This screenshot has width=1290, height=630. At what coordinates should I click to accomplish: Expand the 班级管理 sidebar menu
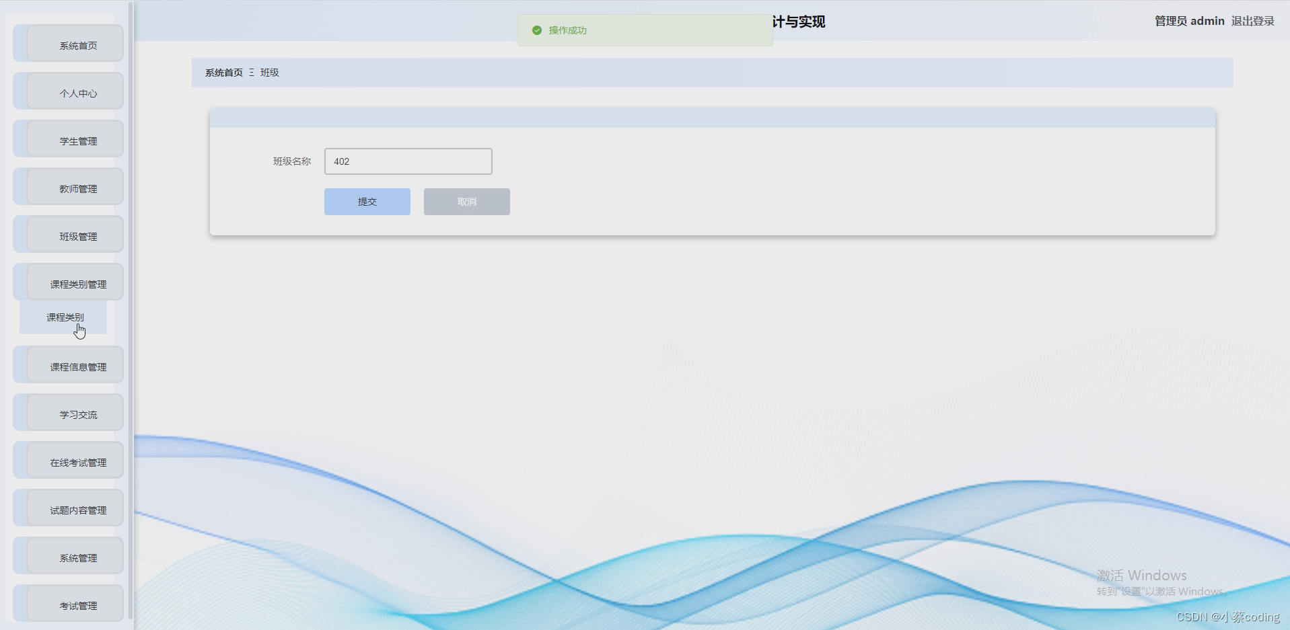click(69, 235)
